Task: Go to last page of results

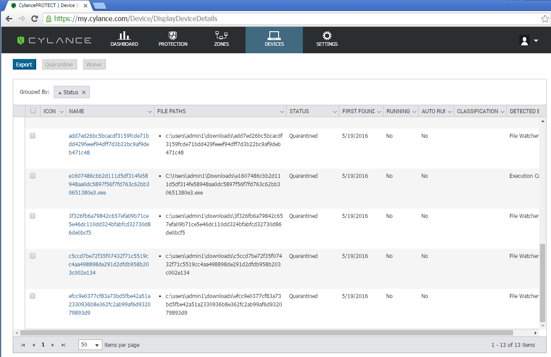Action: coord(63,345)
